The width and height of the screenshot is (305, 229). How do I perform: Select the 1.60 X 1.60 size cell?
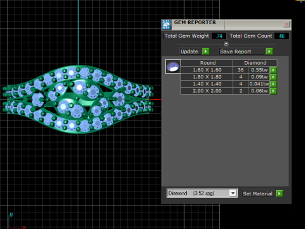tap(207, 70)
